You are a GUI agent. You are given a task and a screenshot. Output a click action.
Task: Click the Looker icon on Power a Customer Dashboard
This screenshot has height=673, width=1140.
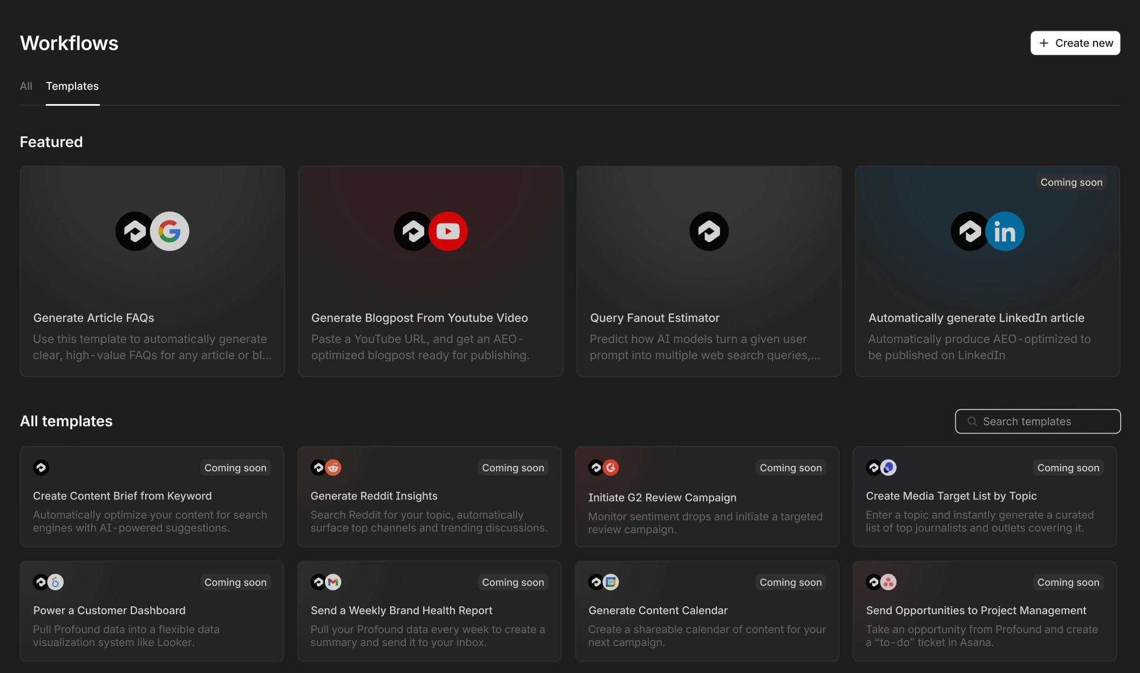pos(56,582)
